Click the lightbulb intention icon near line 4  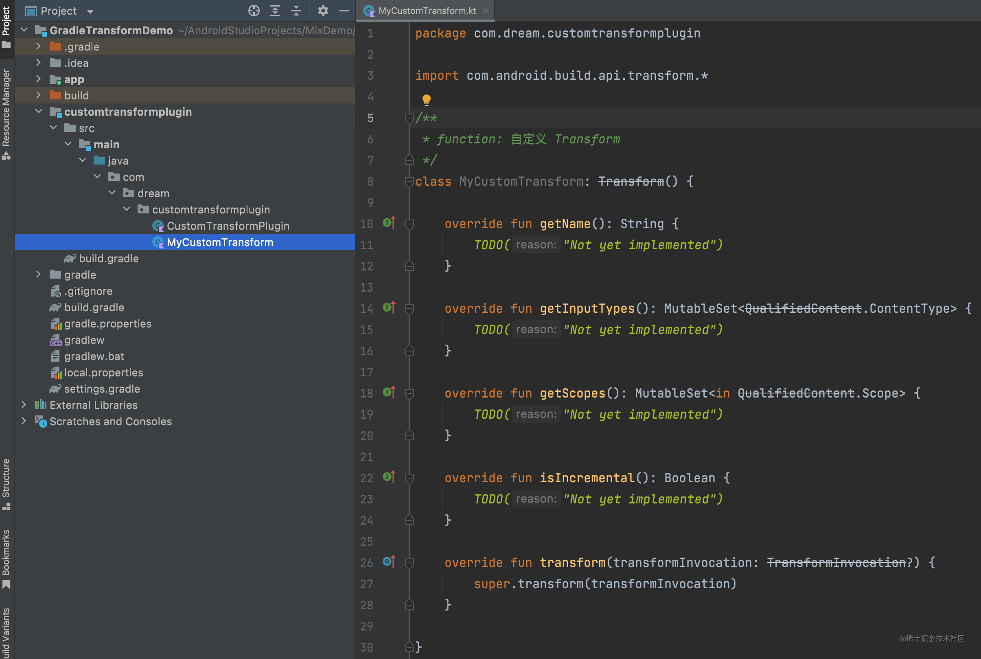tap(427, 100)
